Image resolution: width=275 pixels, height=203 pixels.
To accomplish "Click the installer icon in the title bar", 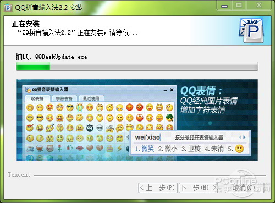I will (x=8, y=8).
